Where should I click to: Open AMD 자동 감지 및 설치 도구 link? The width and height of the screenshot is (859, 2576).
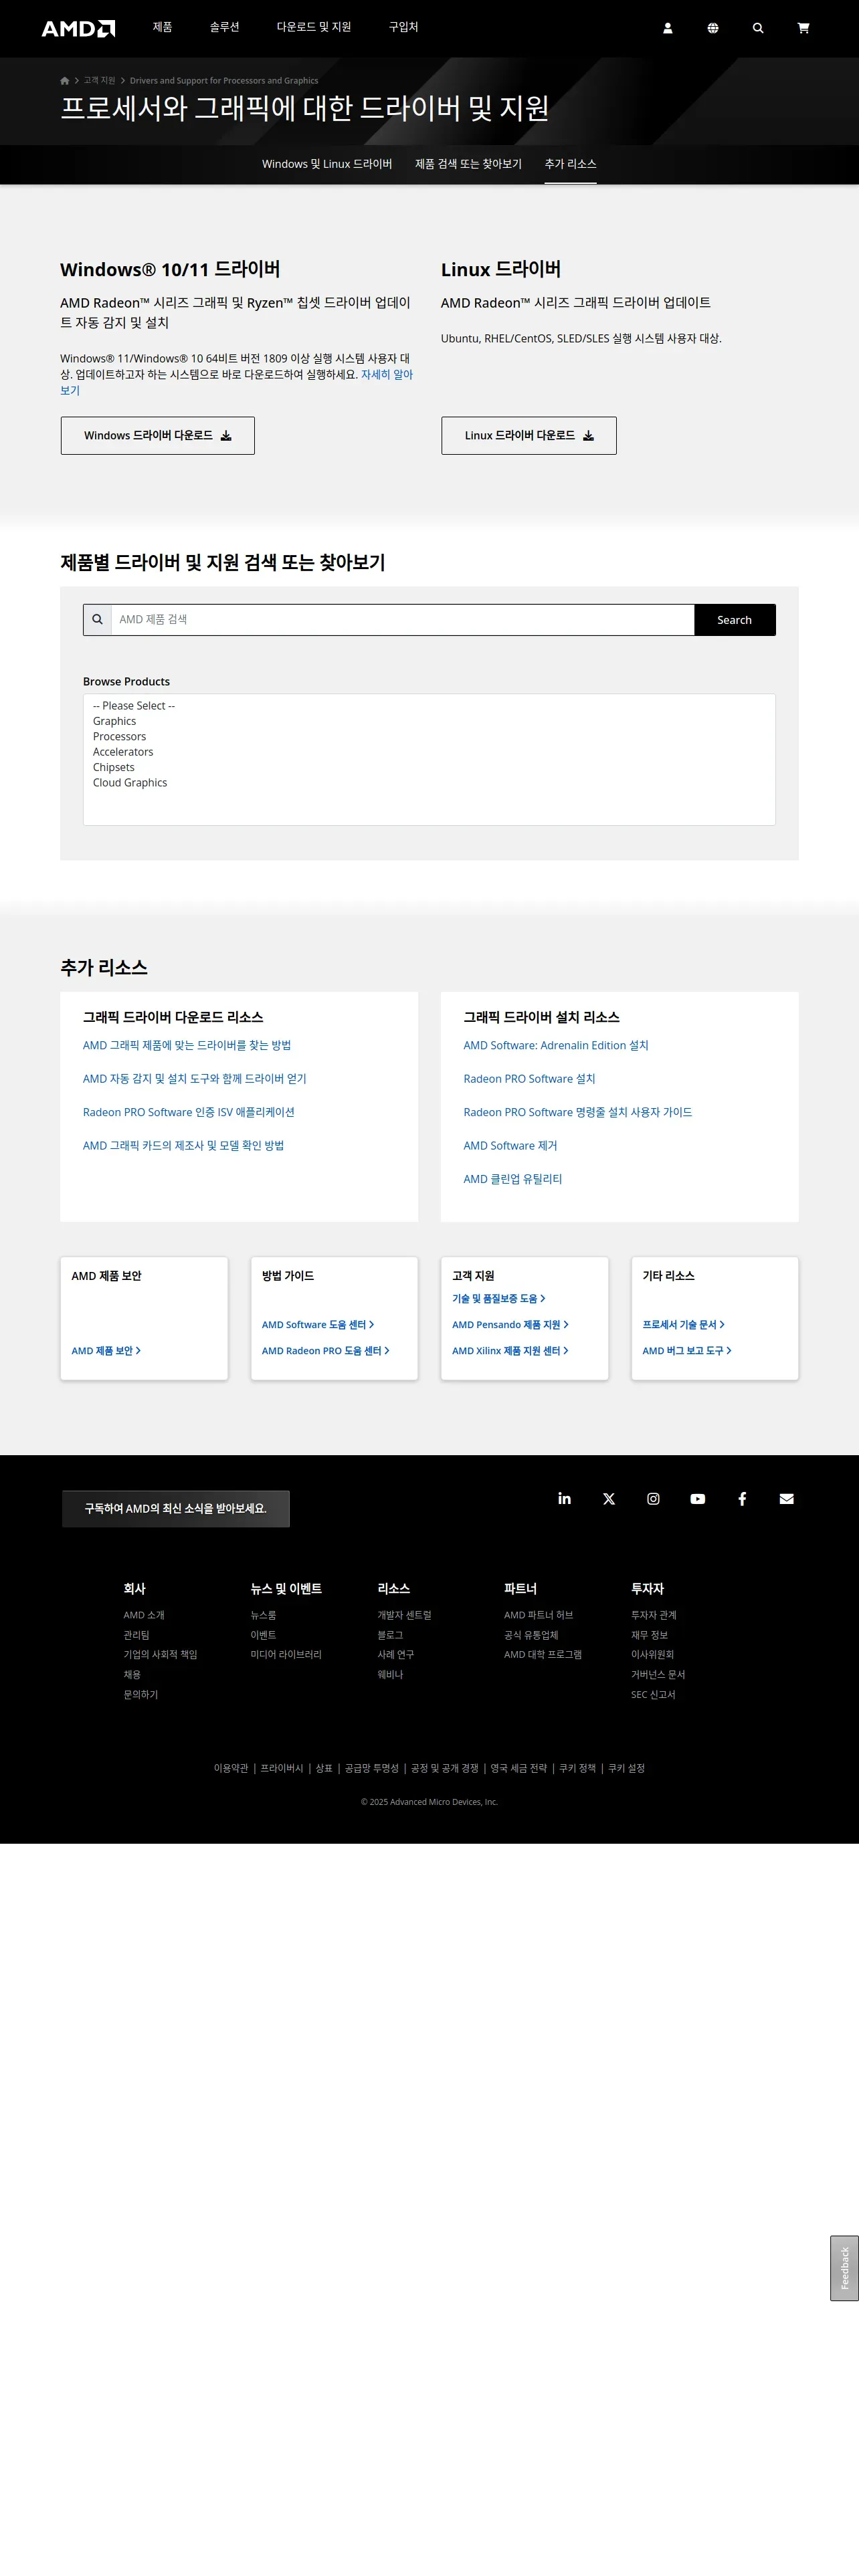click(195, 1079)
